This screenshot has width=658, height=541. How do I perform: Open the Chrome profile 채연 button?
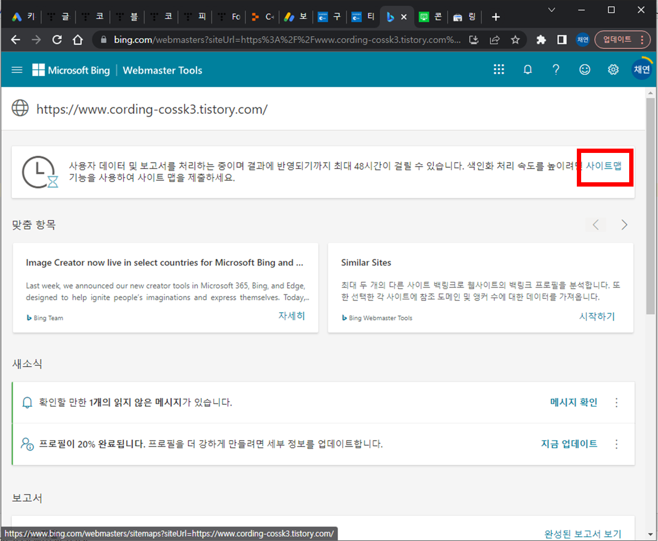point(583,40)
